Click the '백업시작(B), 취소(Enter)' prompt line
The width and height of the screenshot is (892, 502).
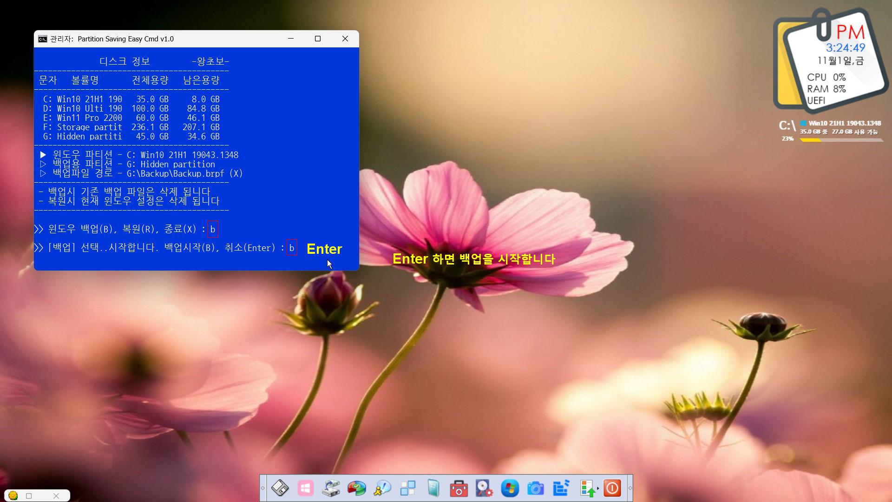click(159, 248)
